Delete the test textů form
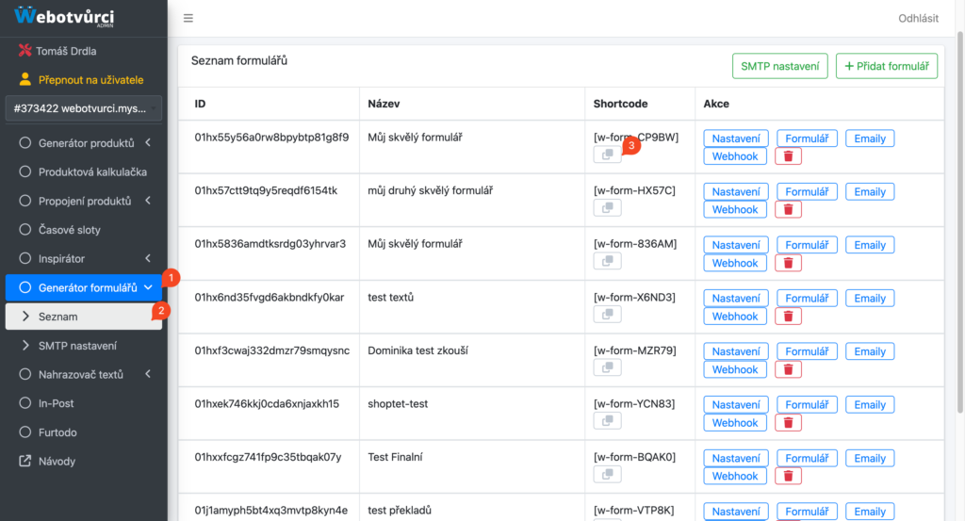Image resolution: width=965 pixels, height=521 pixels. point(788,317)
